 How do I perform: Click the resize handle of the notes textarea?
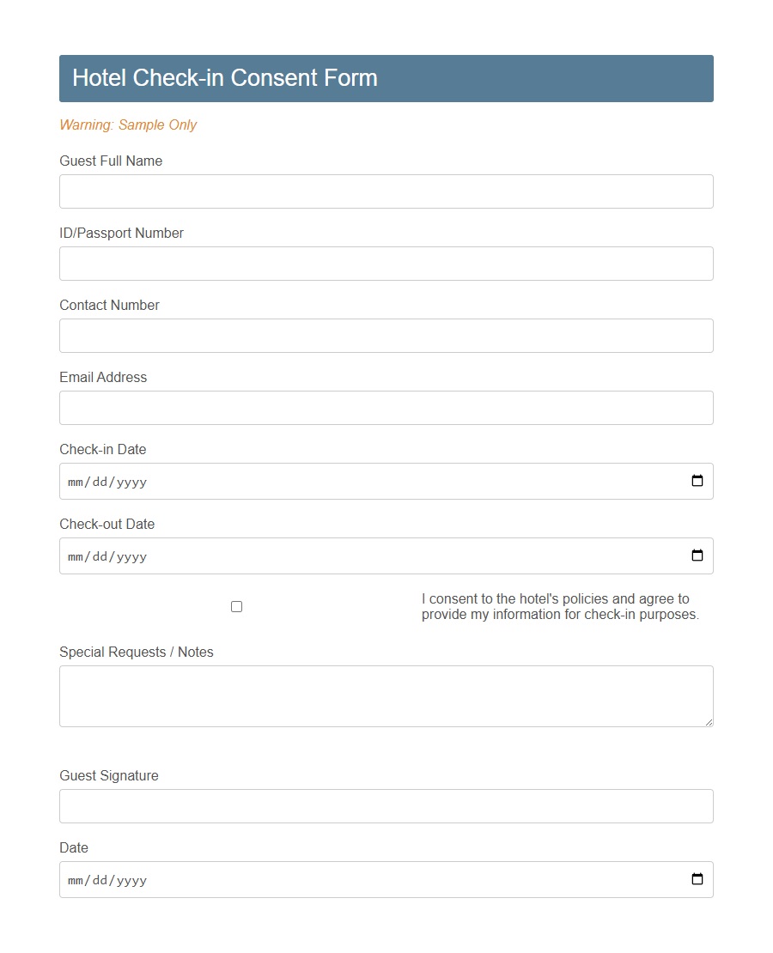tap(709, 723)
